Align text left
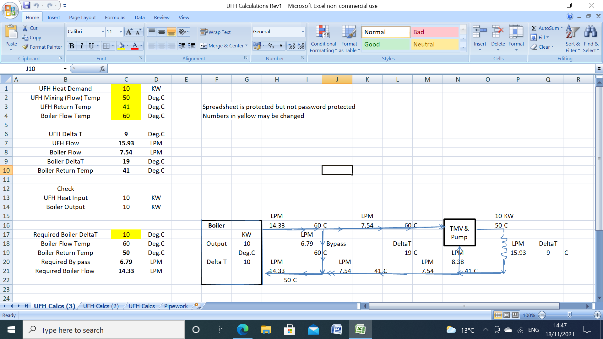The width and height of the screenshot is (603, 339). [x=152, y=46]
